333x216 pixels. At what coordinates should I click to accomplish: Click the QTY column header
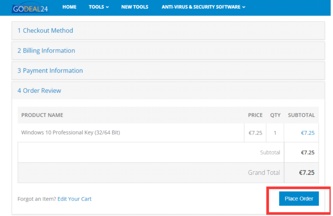(275, 115)
